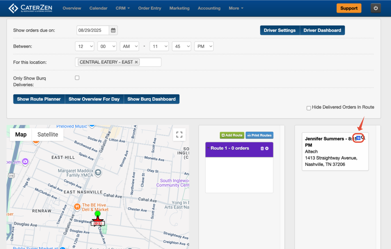The height and width of the screenshot is (249, 391).
Task: Open the end minutes dropdown showing 45
Action: coord(181,47)
